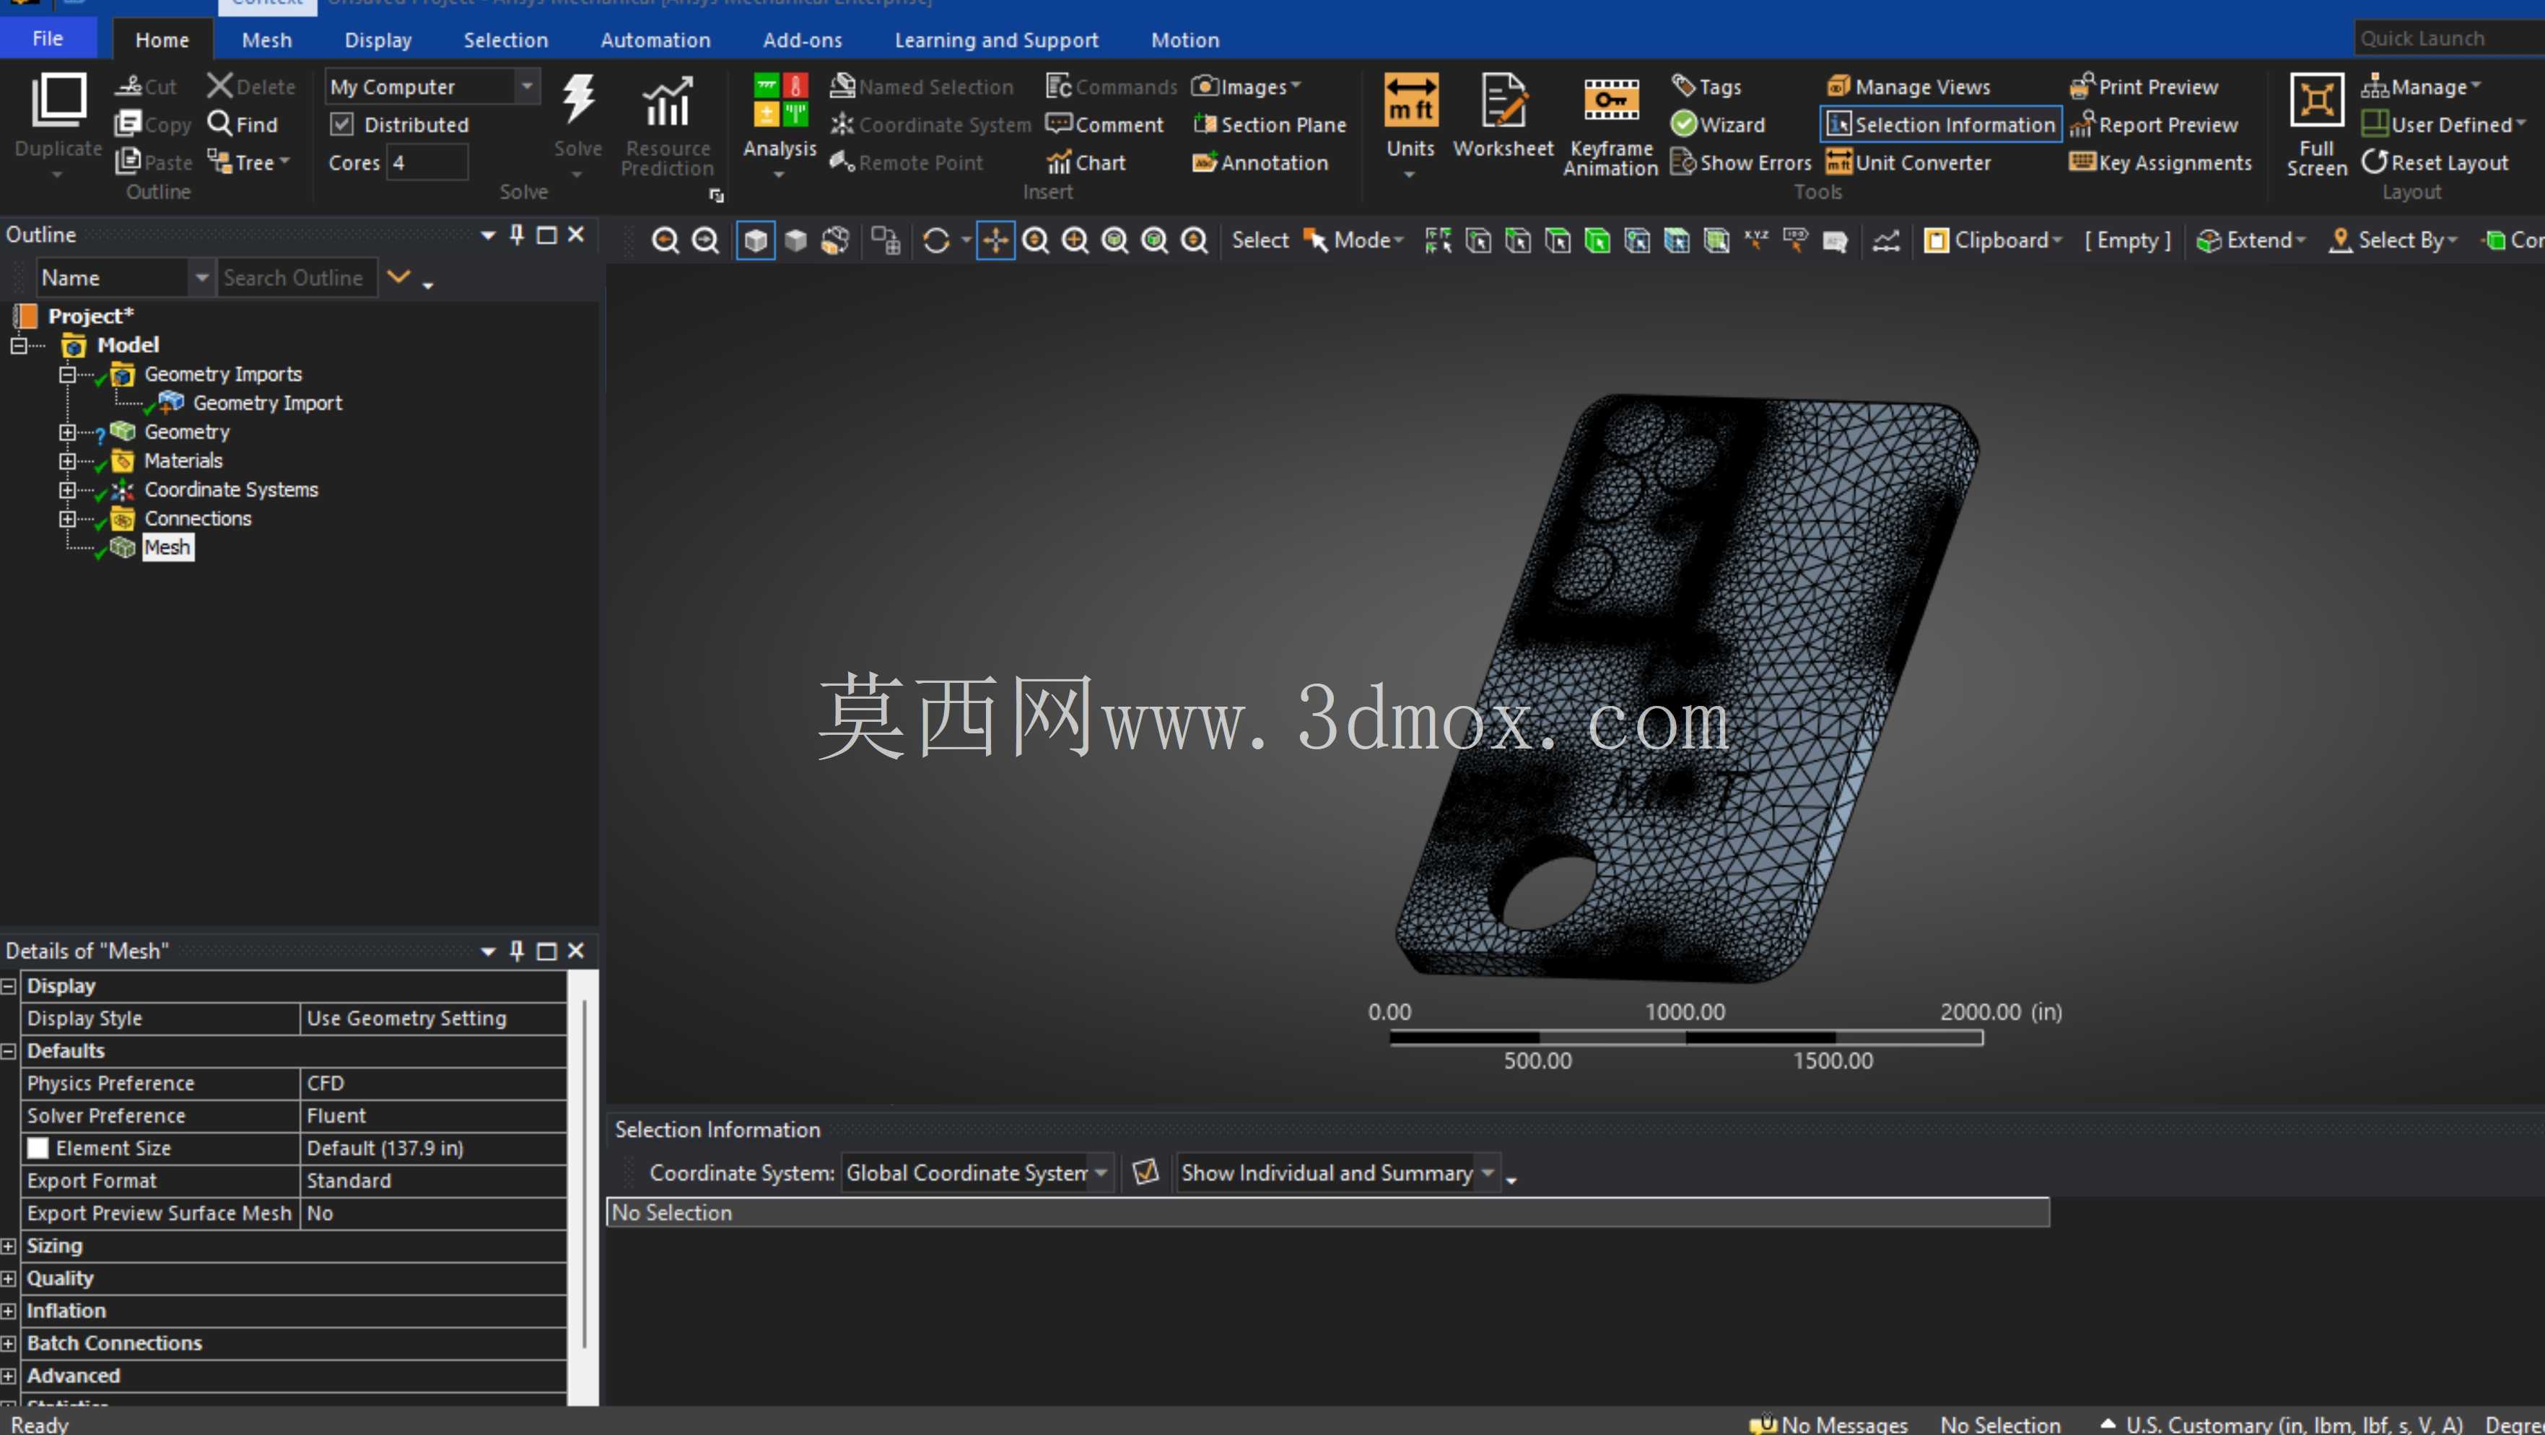Insert a Section Plane
2545x1435 pixels.
(x=1270, y=125)
